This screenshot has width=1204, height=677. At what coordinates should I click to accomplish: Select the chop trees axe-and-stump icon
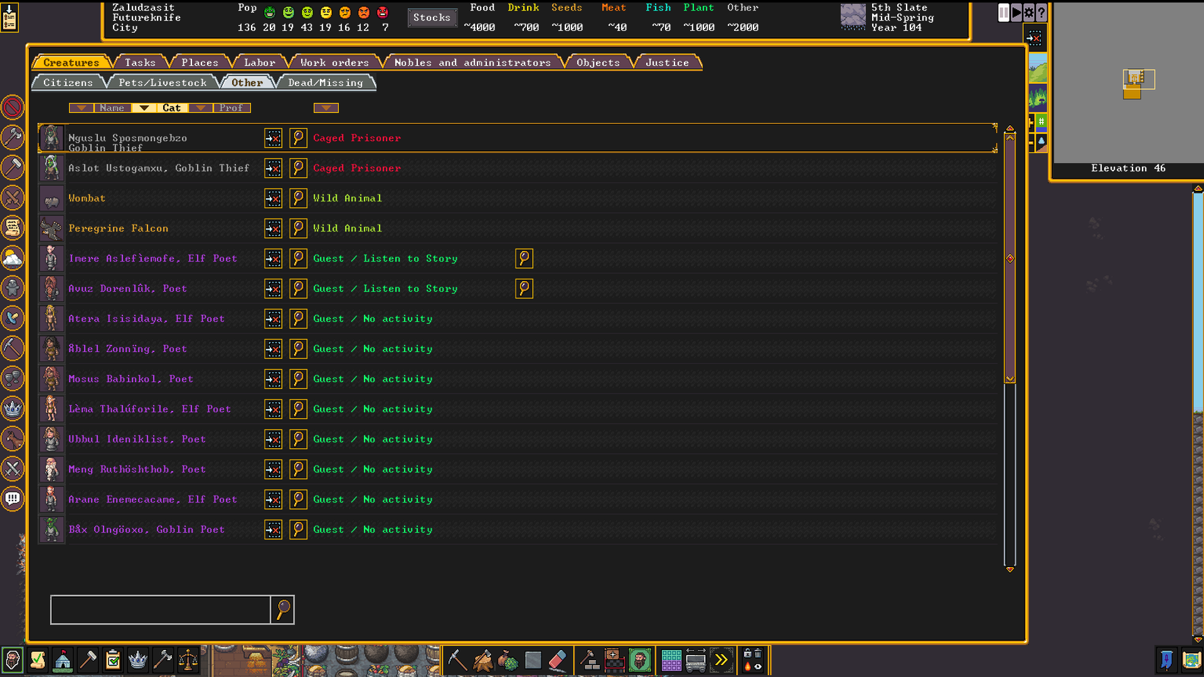482,660
